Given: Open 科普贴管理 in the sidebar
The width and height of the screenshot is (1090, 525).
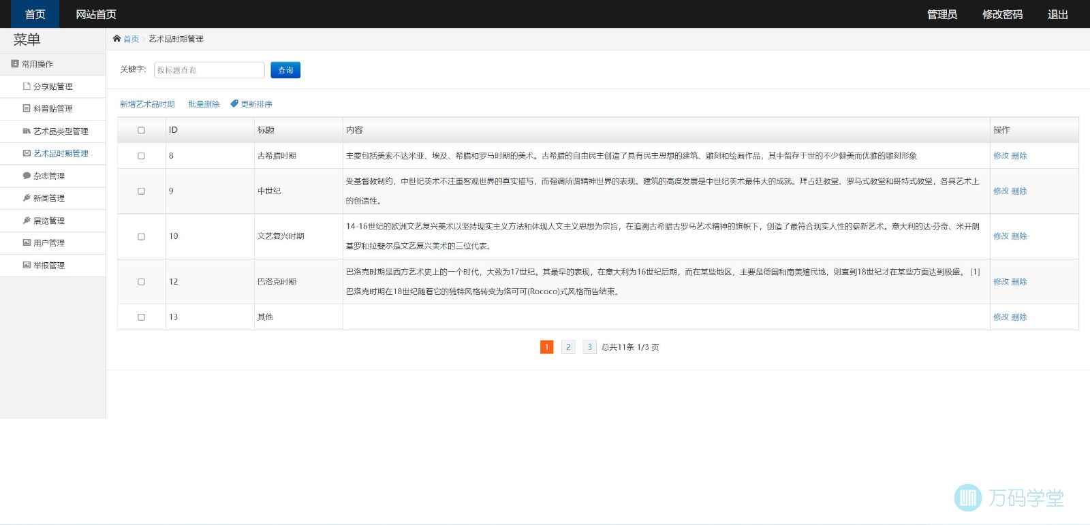Looking at the screenshot, I should pyautogui.click(x=52, y=108).
